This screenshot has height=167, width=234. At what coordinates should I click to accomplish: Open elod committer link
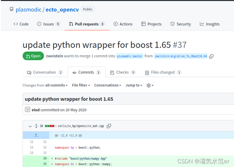coord(36,110)
